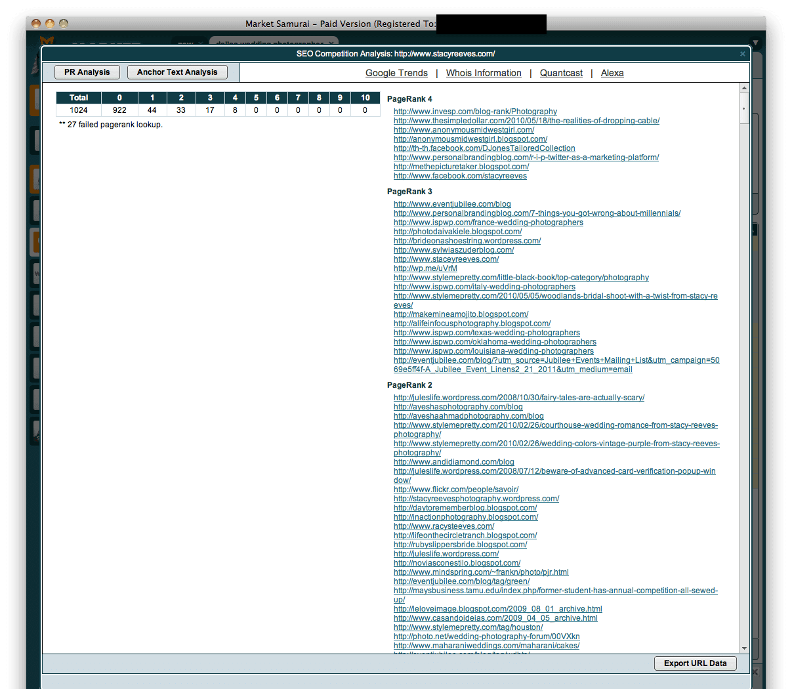Image resolution: width=792 pixels, height=689 pixels.
Task: Visit the brideonashoestring.wordpress.com link
Action: click(x=467, y=241)
